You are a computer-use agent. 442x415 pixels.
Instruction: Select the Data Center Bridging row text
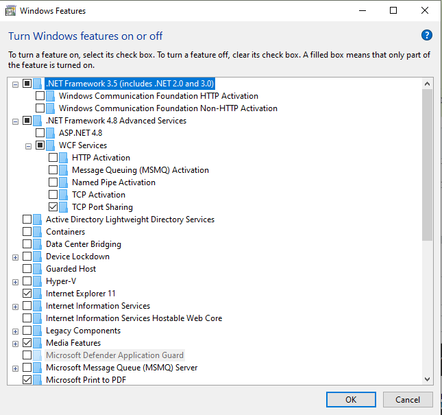84,244
